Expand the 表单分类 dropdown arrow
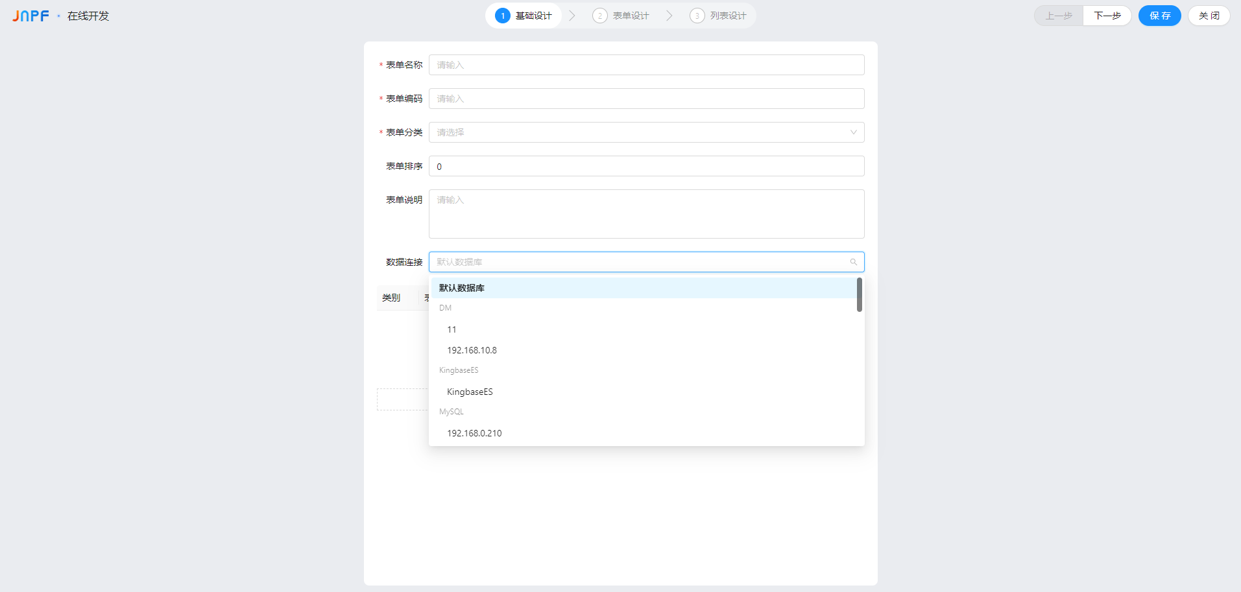Screen dimensions: 1241x592 [x=853, y=132]
